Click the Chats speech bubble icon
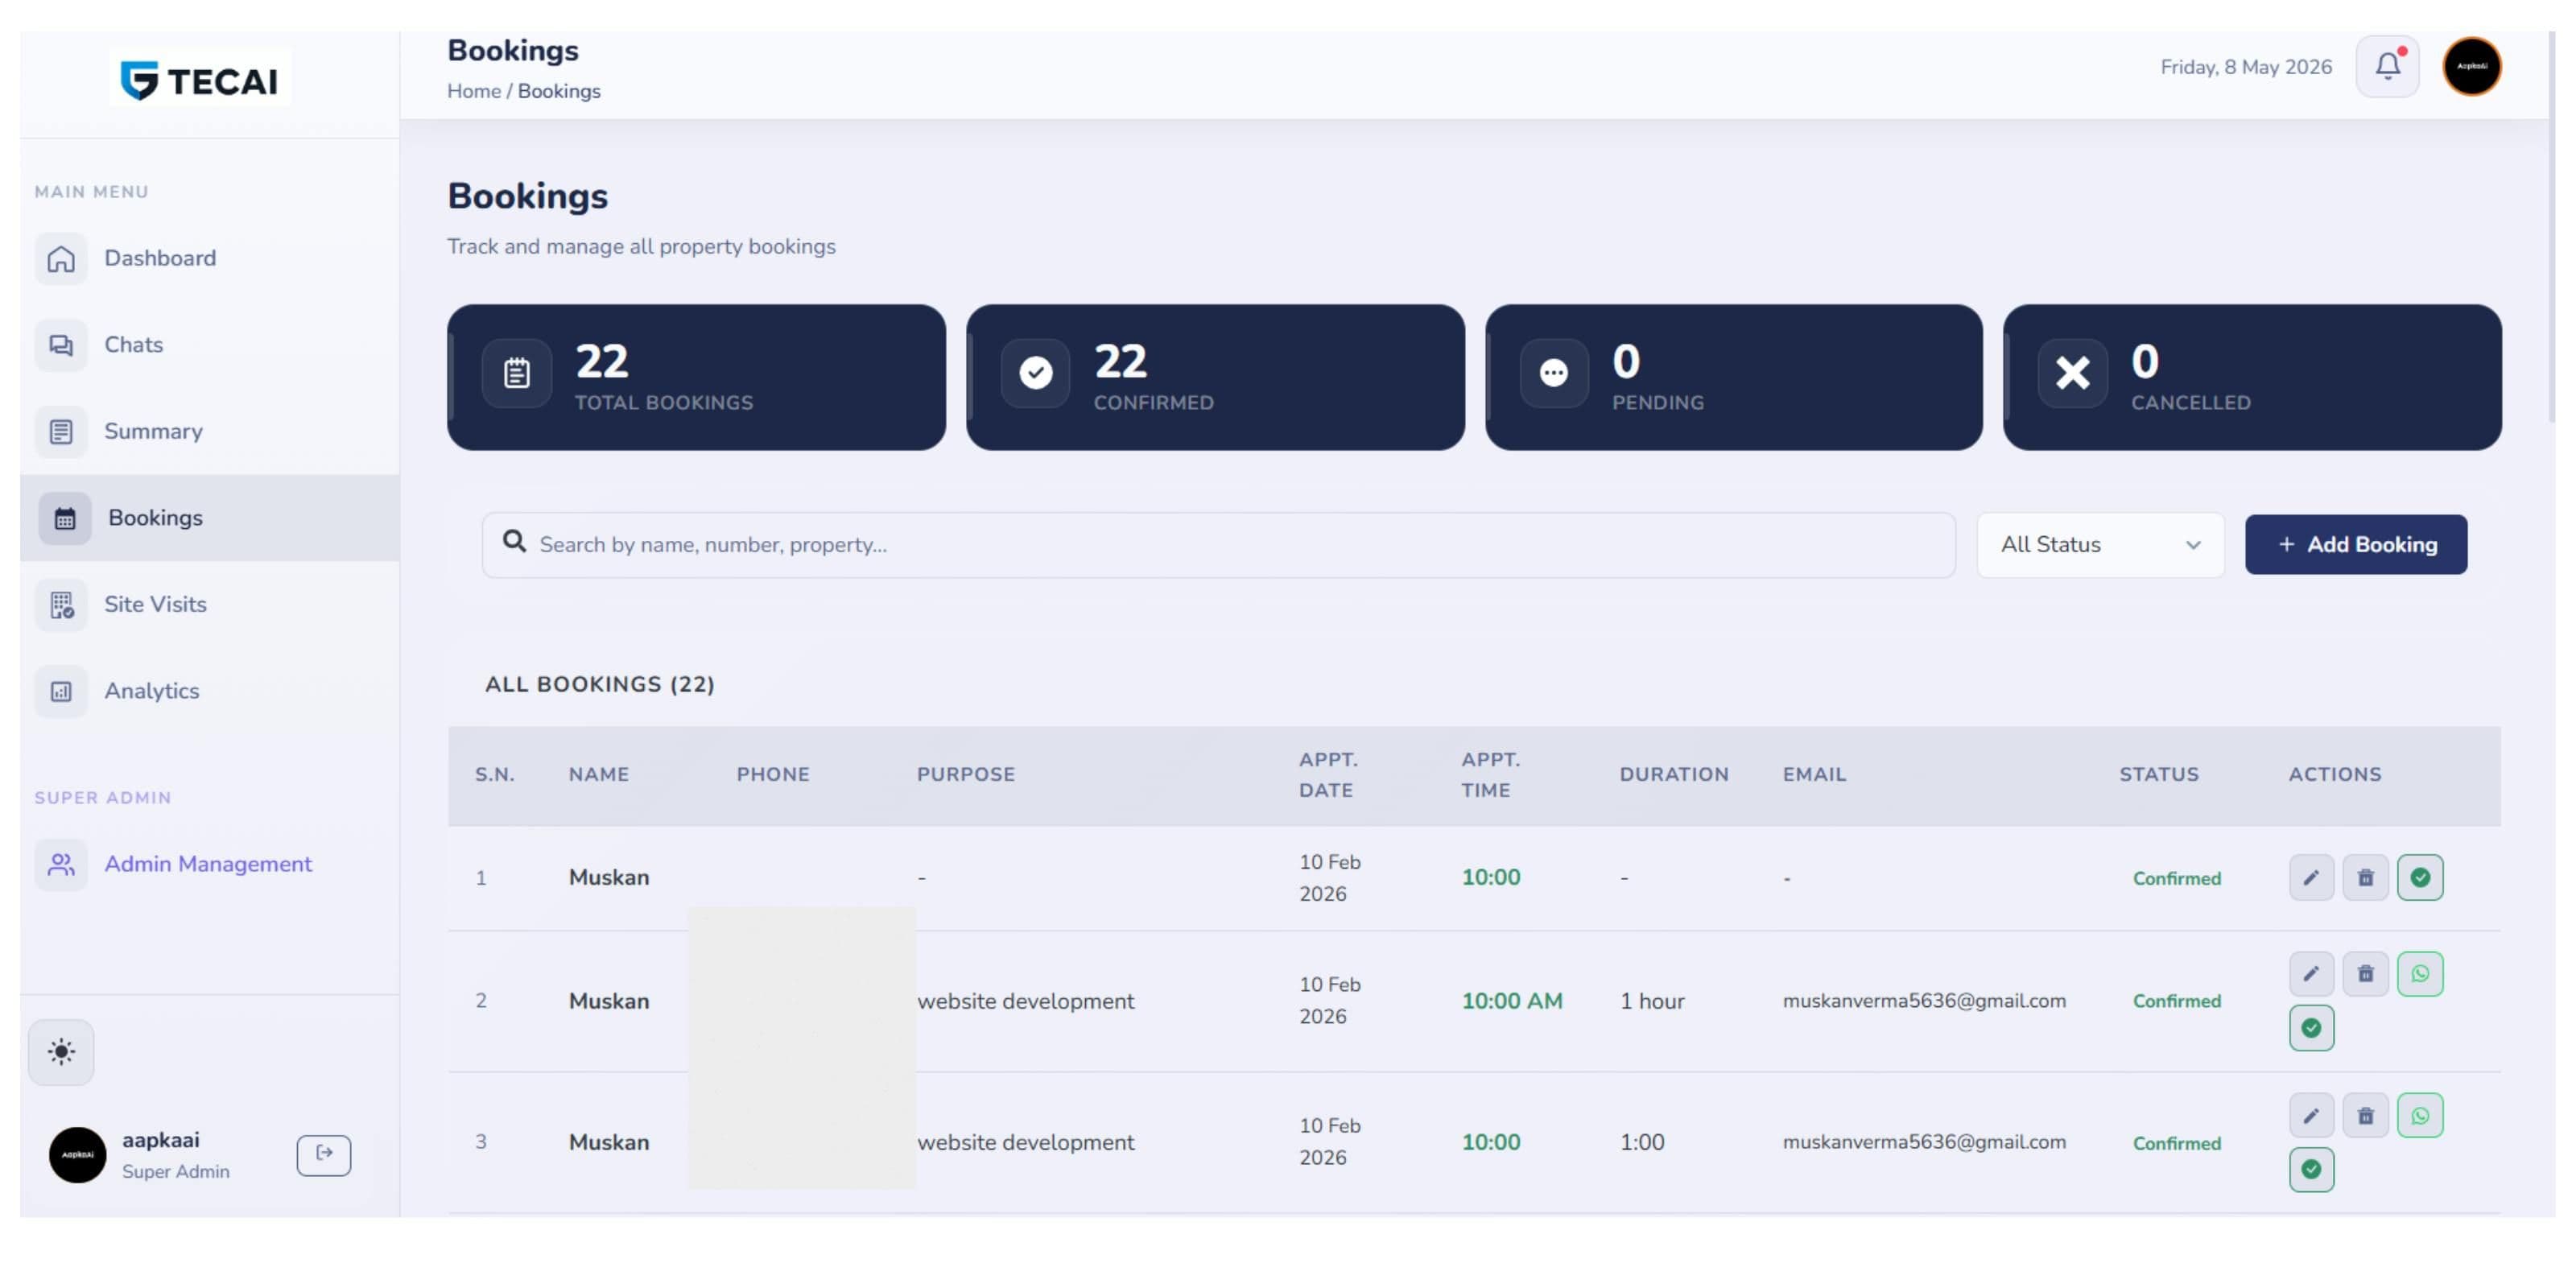This screenshot has height=1288, width=2576. tap(61, 345)
